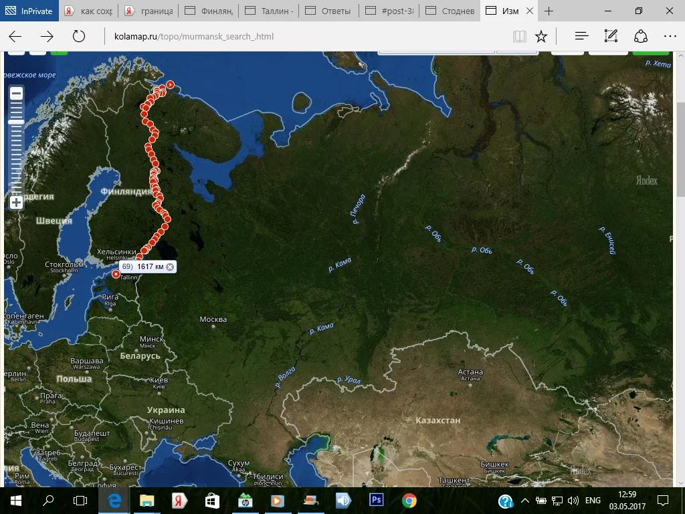
Task: Switch to the граница tab
Action: tap(149, 11)
